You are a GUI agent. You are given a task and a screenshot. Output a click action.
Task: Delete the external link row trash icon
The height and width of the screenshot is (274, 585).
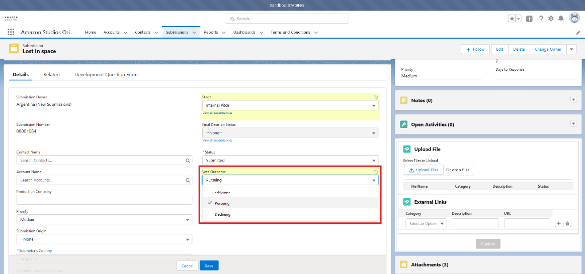[x=567, y=223]
